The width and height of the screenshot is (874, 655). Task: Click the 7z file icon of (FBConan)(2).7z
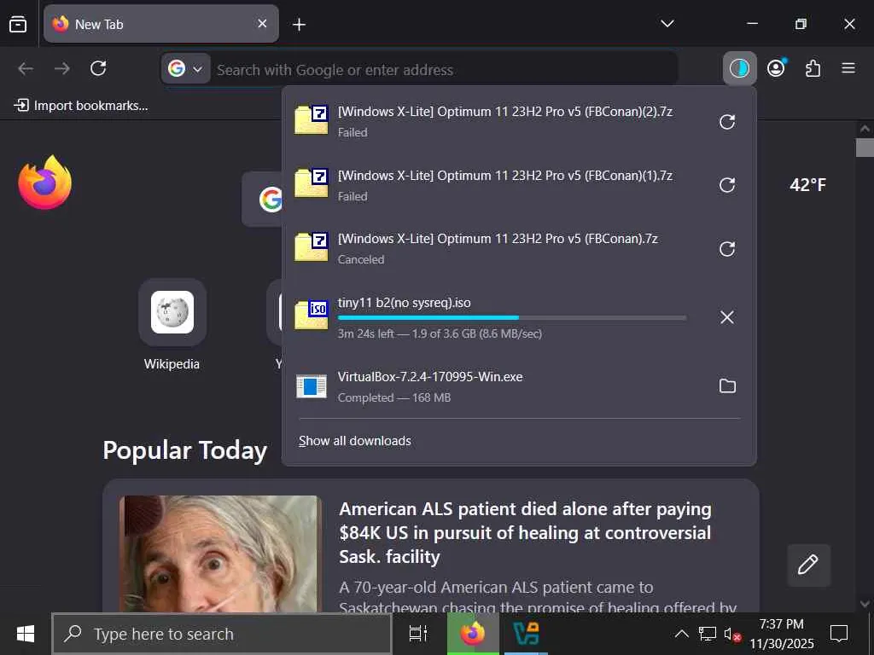(311, 119)
